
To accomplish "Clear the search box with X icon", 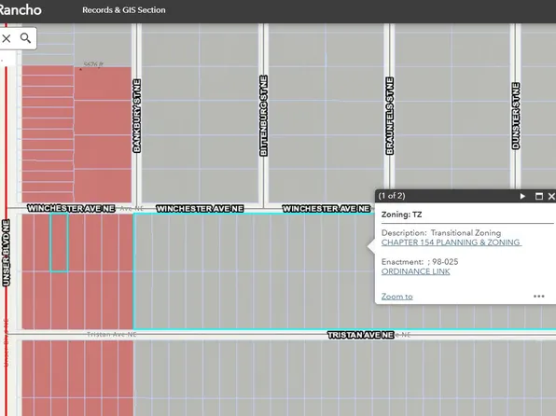I will click(6, 38).
